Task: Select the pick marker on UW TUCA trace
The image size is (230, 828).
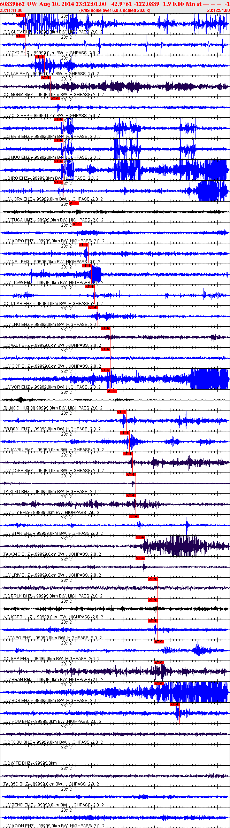Action: (74, 203)
